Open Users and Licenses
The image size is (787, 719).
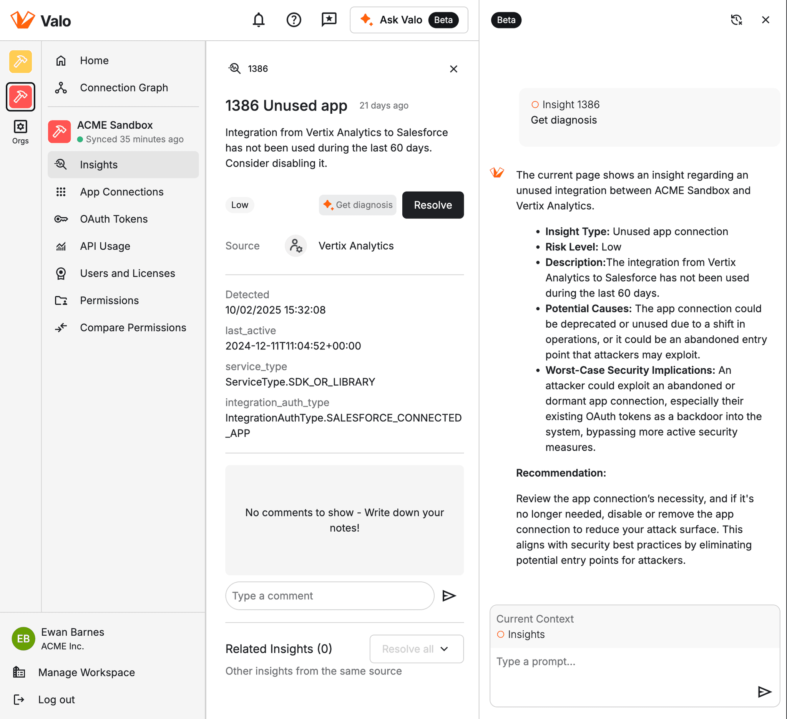pyautogui.click(x=123, y=273)
